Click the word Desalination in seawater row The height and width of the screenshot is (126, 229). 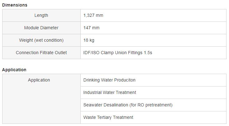116,105
